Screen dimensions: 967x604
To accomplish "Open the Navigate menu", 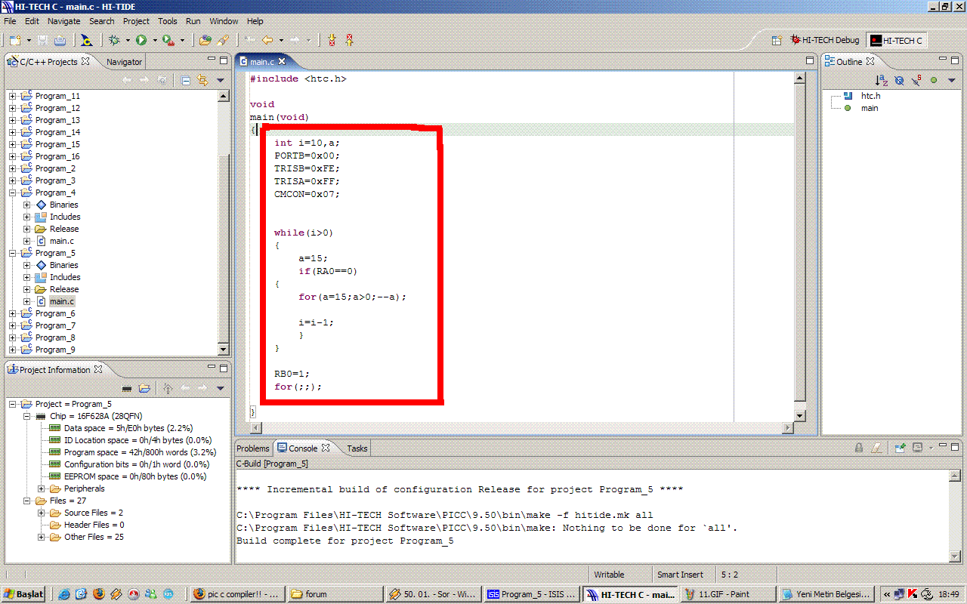I will [x=63, y=21].
